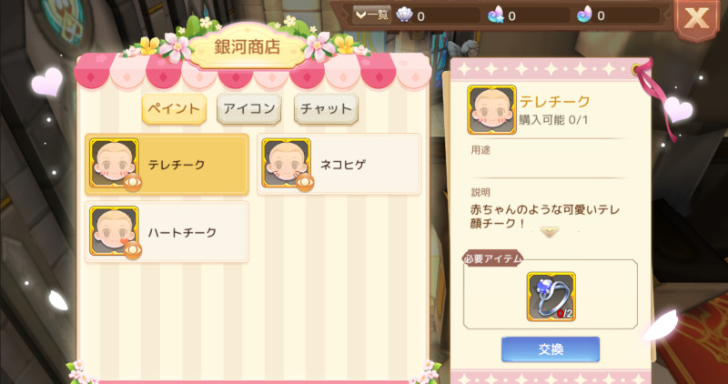
Task: Click the swirl shell currency icon
Action: pos(584,15)
